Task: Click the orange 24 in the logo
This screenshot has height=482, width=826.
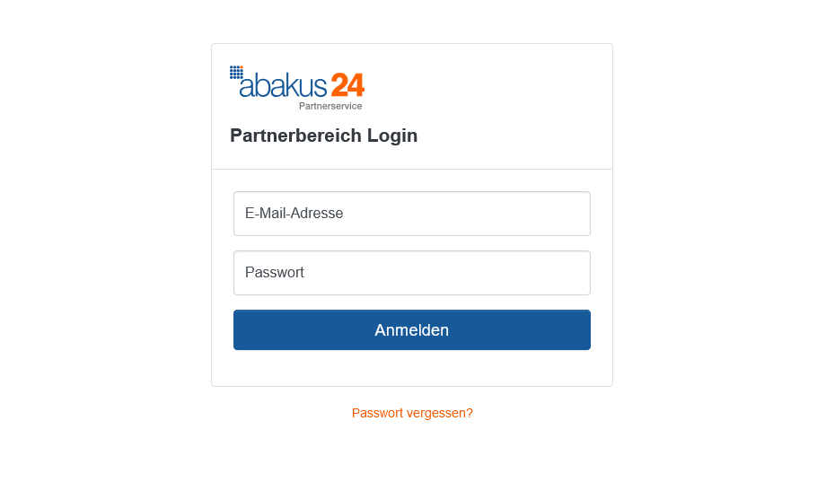Action: [x=347, y=85]
